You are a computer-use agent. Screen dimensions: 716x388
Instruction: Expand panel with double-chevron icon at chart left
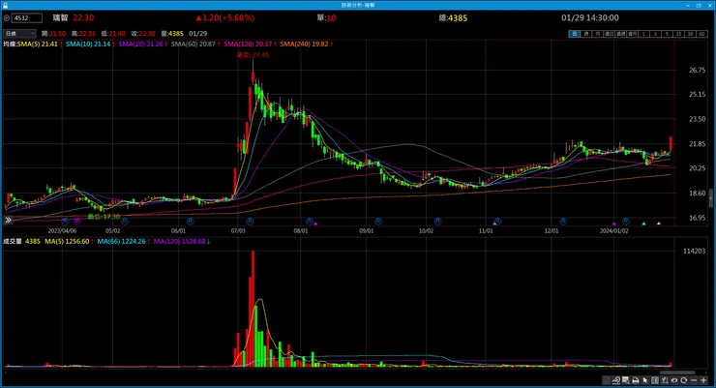tap(8, 220)
